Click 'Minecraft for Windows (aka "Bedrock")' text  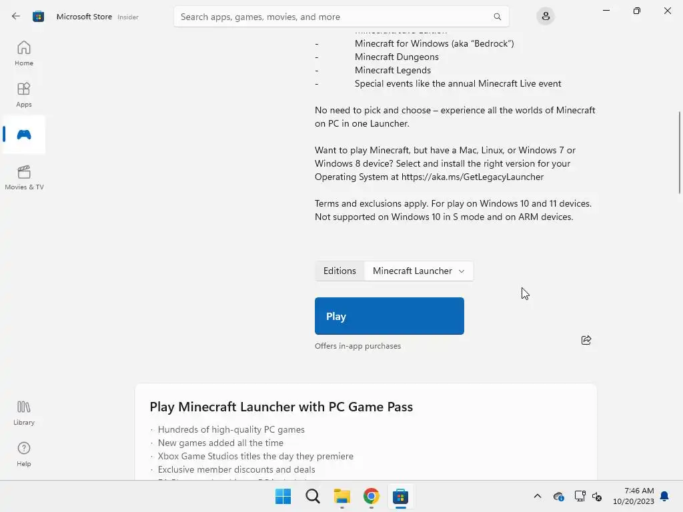pyautogui.click(x=434, y=43)
